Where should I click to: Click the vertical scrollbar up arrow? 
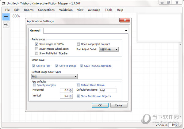tap(180, 44)
